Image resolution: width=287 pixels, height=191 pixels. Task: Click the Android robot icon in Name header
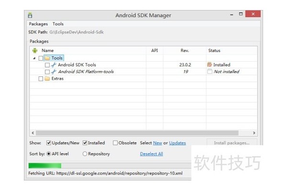(35, 51)
